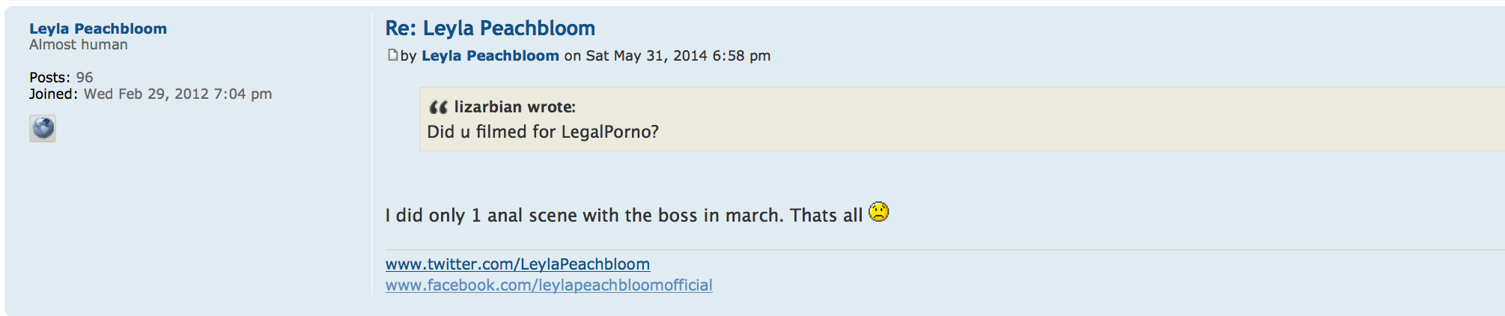The height and width of the screenshot is (316, 1505).
Task: Click the "lizarbian wrote:" quote header
Action: pyautogui.click(x=514, y=107)
